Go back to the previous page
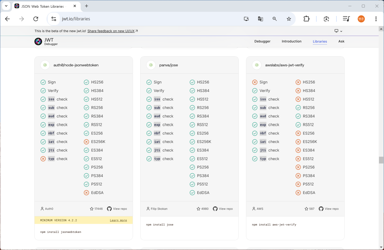This screenshot has width=384, height=250. 7,19
